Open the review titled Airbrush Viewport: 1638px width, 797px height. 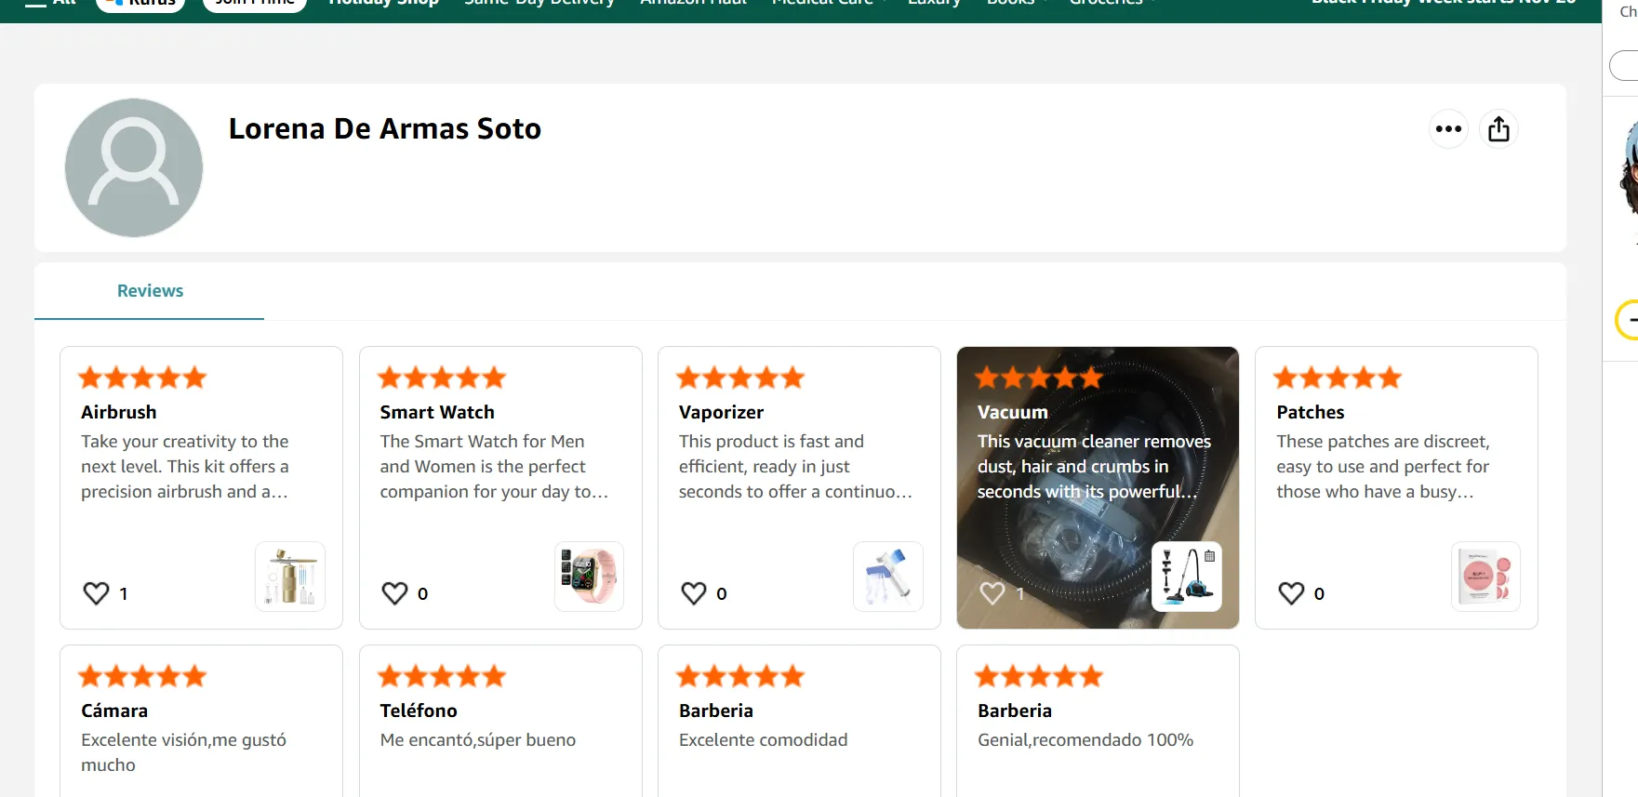point(119,412)
